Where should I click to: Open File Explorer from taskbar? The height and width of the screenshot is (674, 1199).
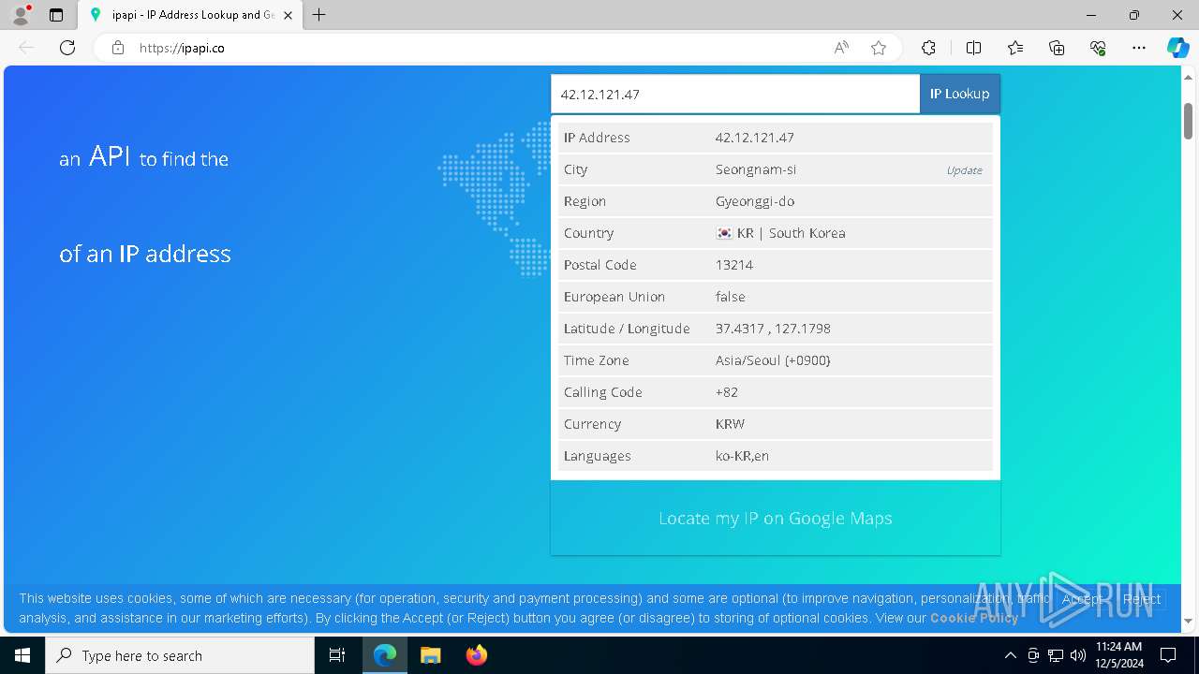click(430, 655)
